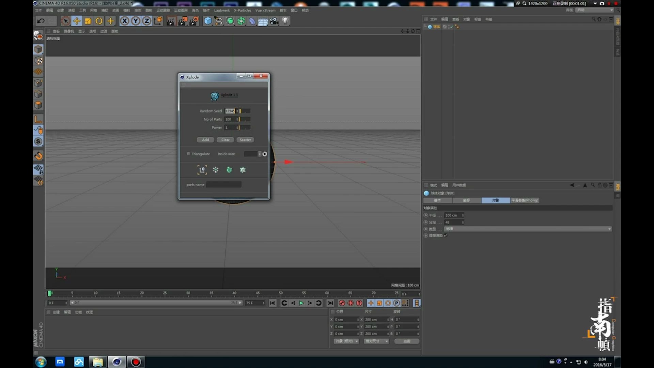
Task: Activate the Scale tool in top toolbar
Action: (88, 21)
